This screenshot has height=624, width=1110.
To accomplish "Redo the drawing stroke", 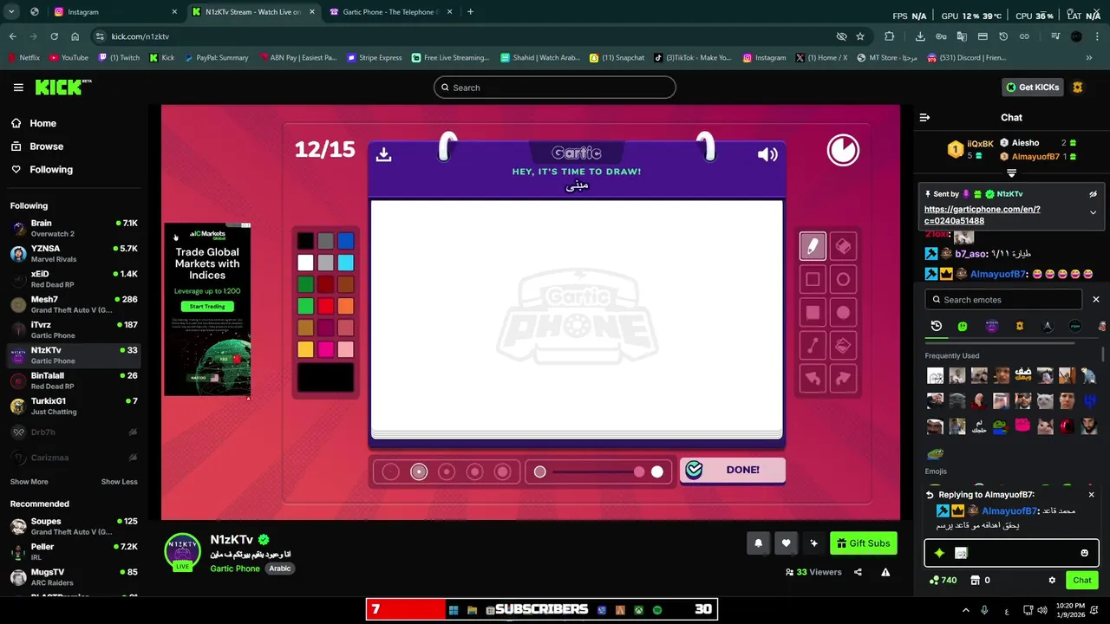I will (x=843, y=378).
